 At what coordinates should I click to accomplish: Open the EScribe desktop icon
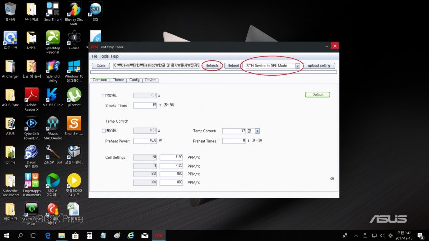coord(74,40)
